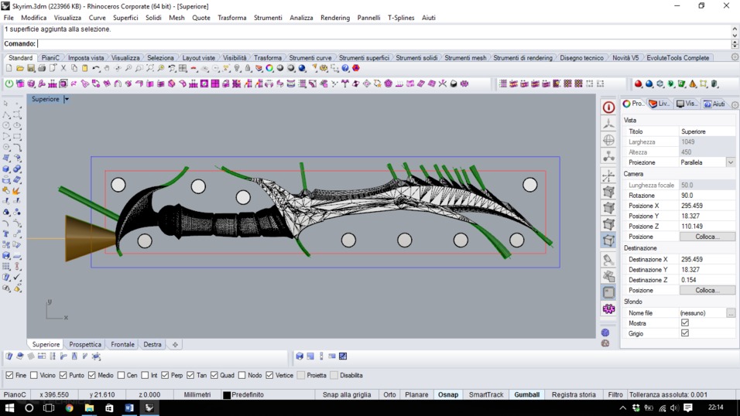
Task: Switch to Strumenti mesh toolbar tab
Action: tap(465, 57)
